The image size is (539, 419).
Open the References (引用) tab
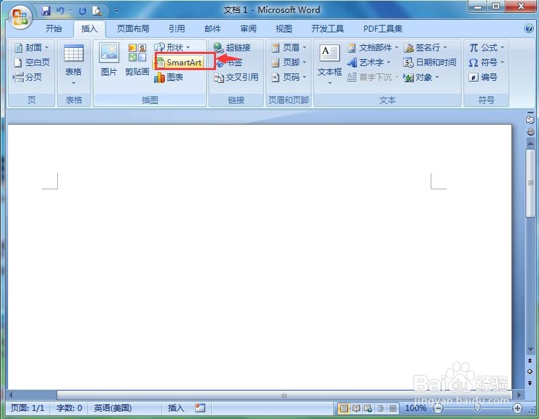point(177,28)
